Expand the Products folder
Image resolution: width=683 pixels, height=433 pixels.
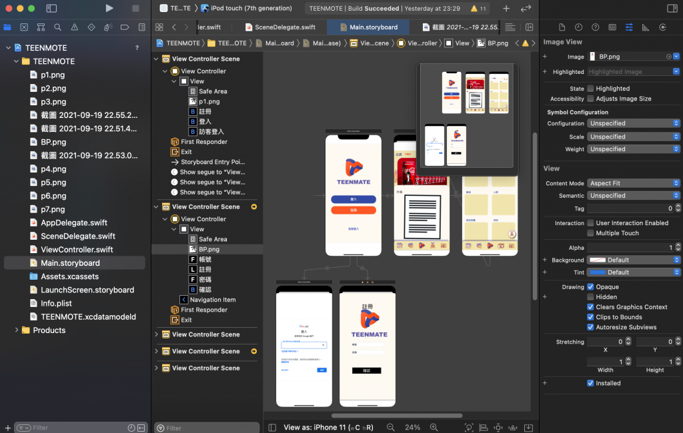[17, 330]
